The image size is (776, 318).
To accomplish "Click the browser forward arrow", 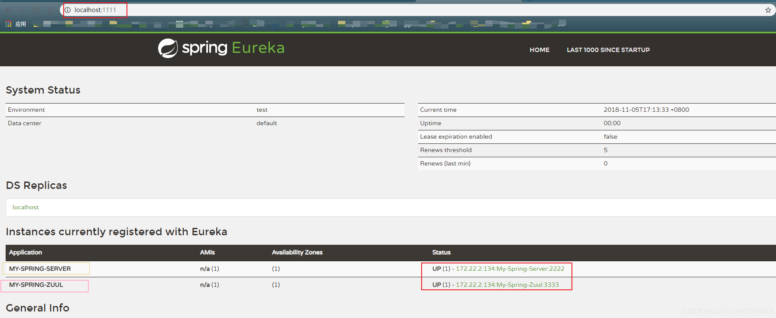I will 23,10.
